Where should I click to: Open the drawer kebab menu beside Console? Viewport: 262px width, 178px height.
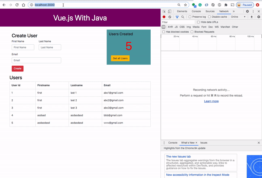coord(164,143)
